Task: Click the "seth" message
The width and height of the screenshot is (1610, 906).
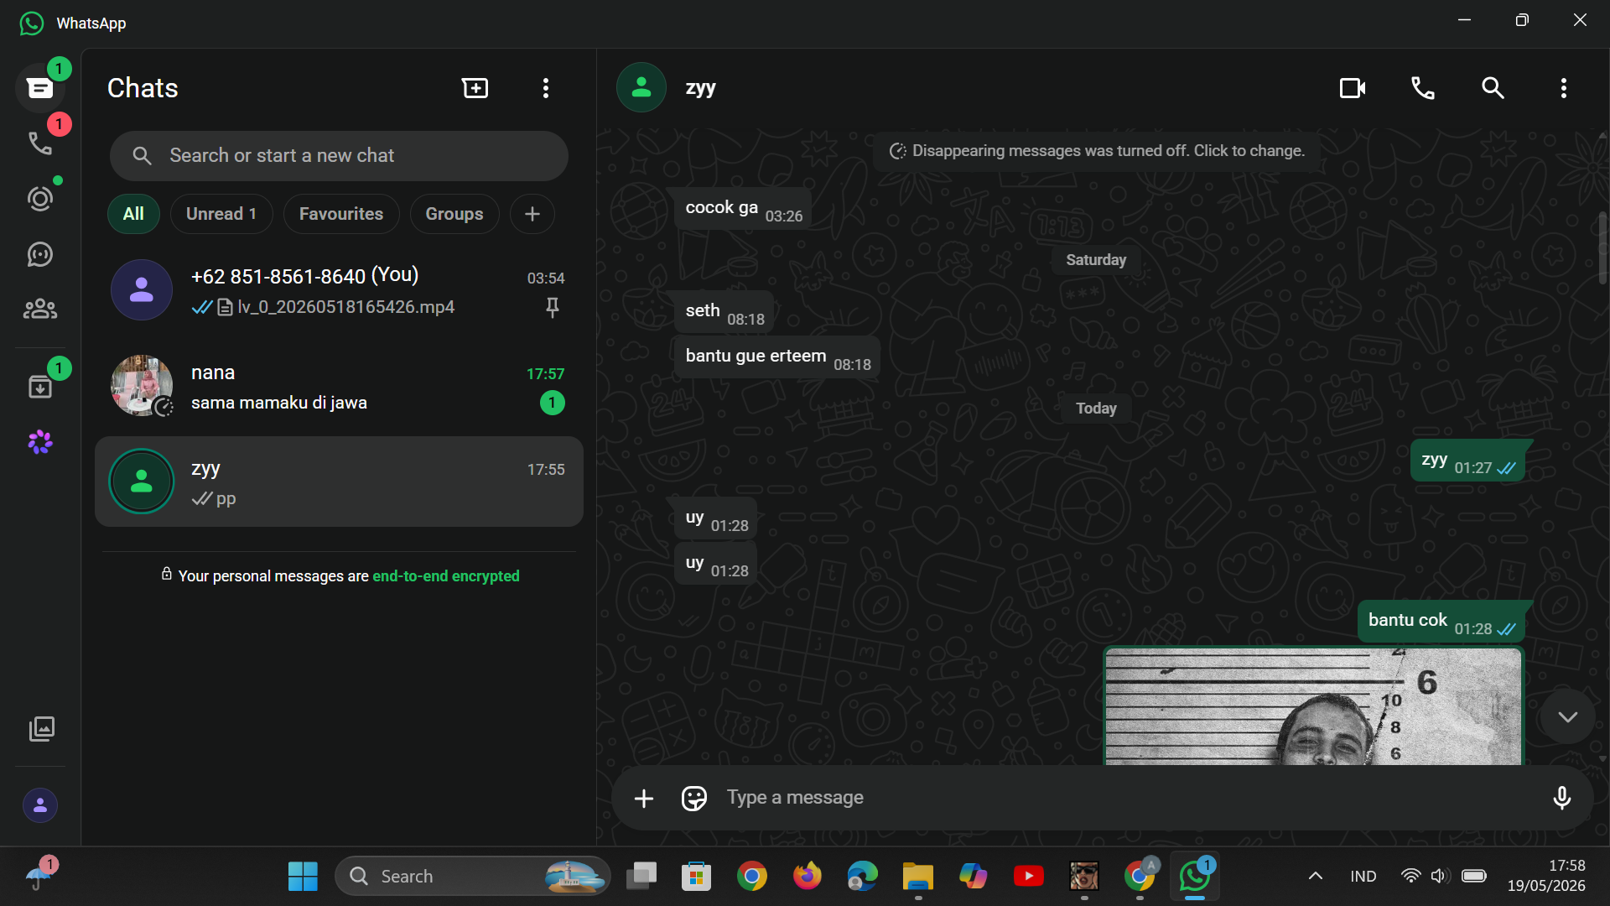Action: (724, 312)
